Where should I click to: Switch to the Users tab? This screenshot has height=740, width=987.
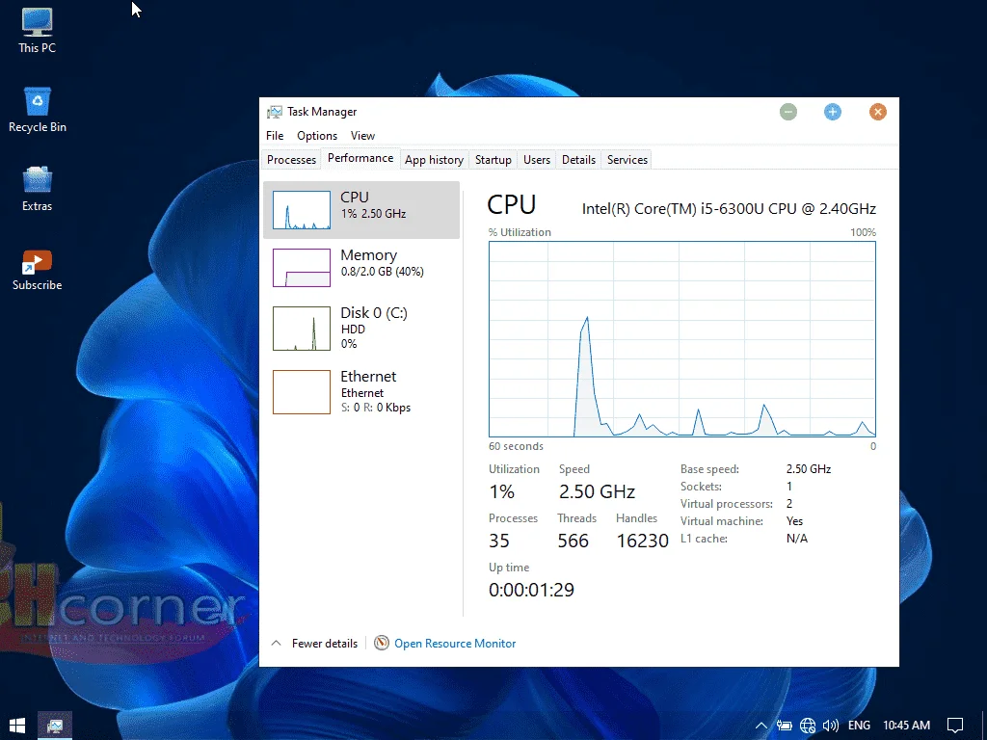pyautogui.click(x=536, y=160)
